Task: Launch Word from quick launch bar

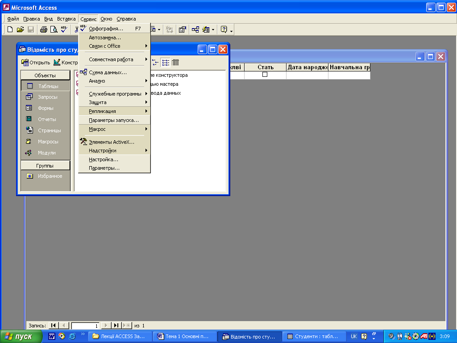Action: tap(52, 336)
